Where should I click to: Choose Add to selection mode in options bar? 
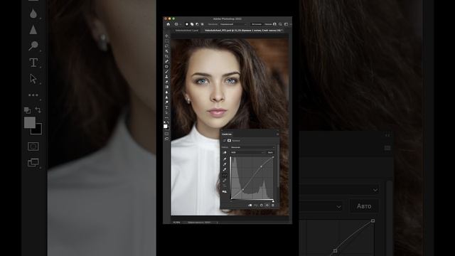point(192,24)
